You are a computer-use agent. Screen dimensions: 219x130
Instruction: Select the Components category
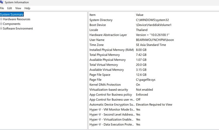[x=12, y=24]
